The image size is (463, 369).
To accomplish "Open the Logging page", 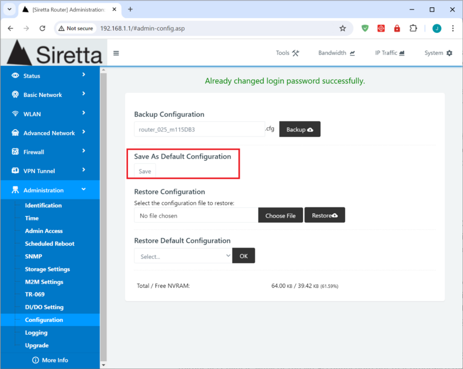I will [x=36, y=333].
